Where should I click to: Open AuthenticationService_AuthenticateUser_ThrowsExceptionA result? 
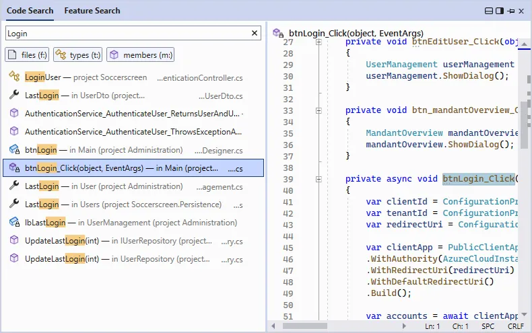[x=133, y=132]
